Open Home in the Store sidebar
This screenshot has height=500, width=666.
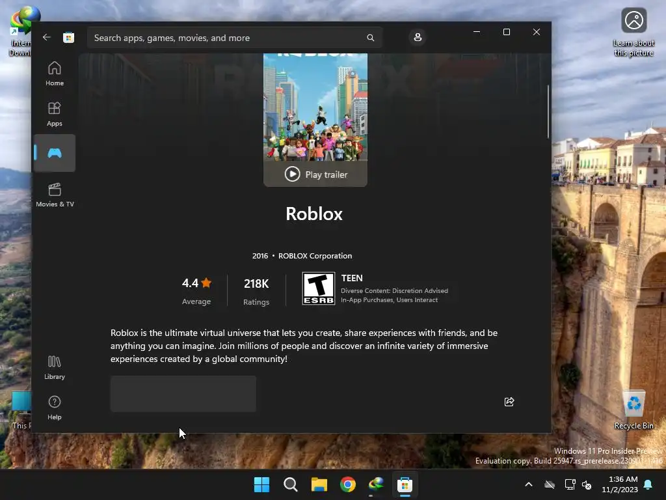[55, 74]
